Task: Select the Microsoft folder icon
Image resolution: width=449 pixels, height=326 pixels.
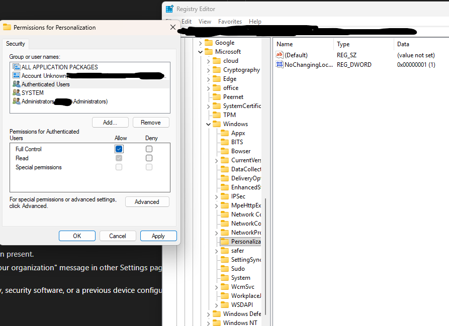Action: (x=209, y=52)
